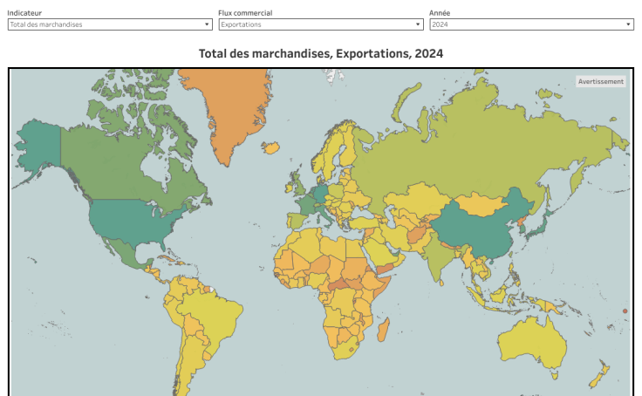Select Germany on the map
Image resolution: width=642 pixels, height=396 pixels.
(x=320, y=195)
